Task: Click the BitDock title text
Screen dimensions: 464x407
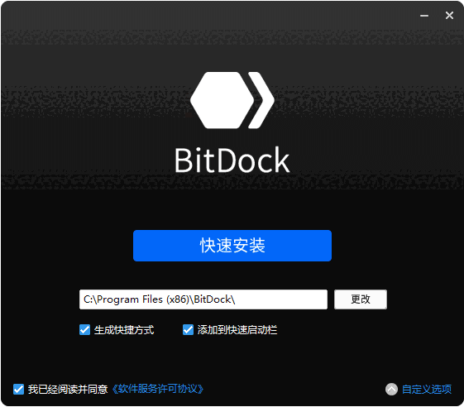Action: [232, 160]
